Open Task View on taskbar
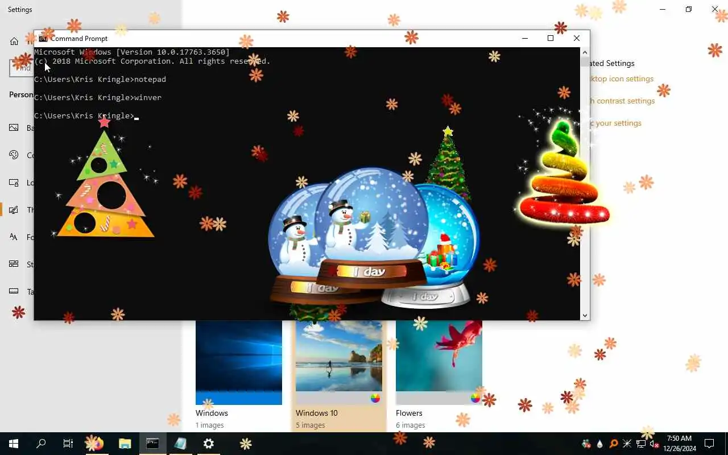 68,444
